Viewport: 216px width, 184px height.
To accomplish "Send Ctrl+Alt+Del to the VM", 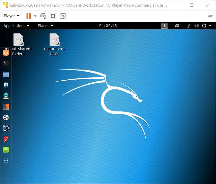I will click(43, 16).
